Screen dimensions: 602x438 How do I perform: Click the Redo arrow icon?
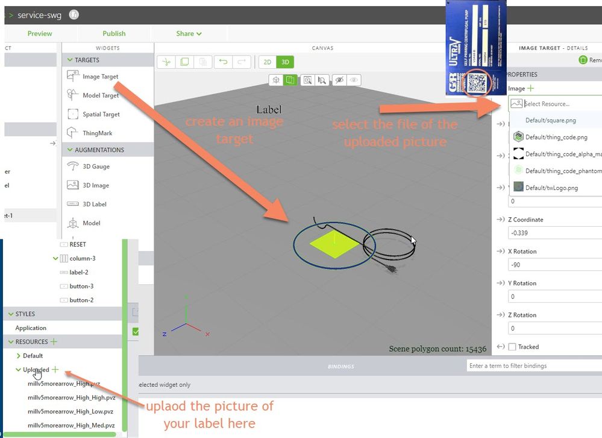pos(242,62)
